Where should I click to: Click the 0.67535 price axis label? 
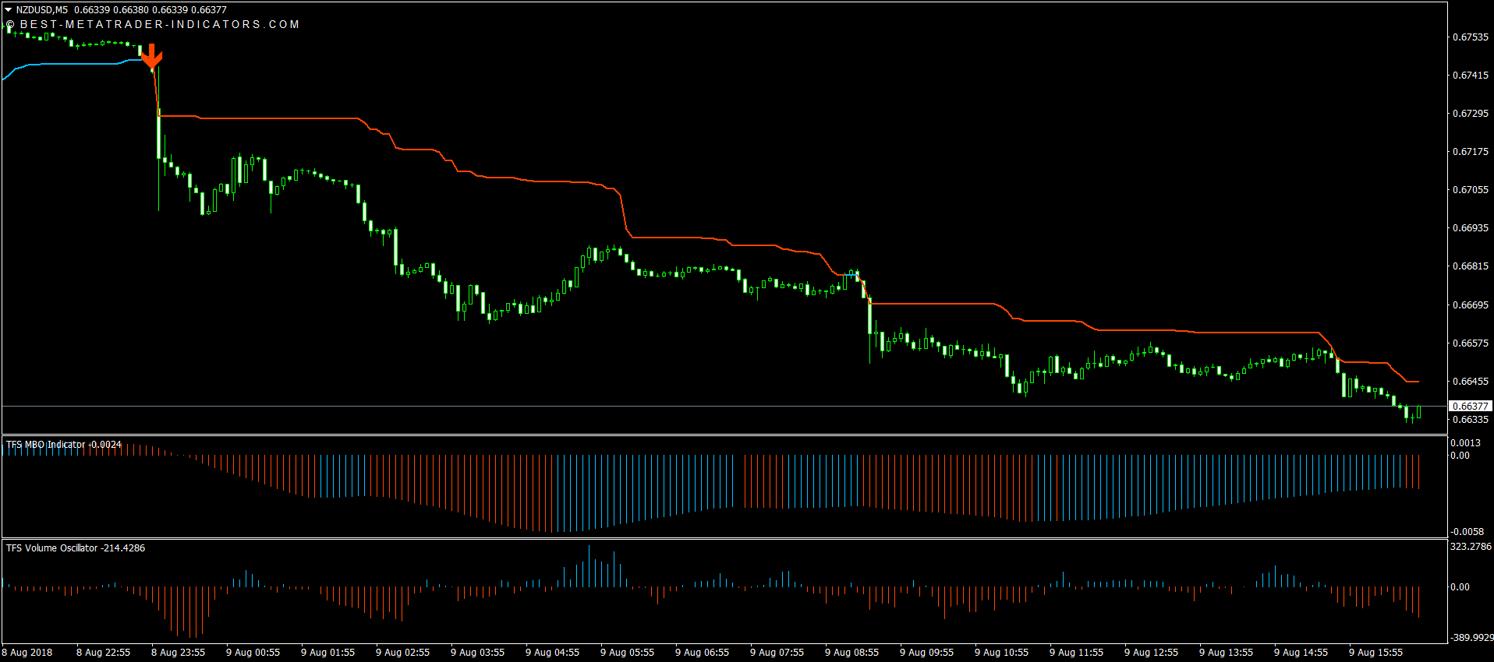1470,37
